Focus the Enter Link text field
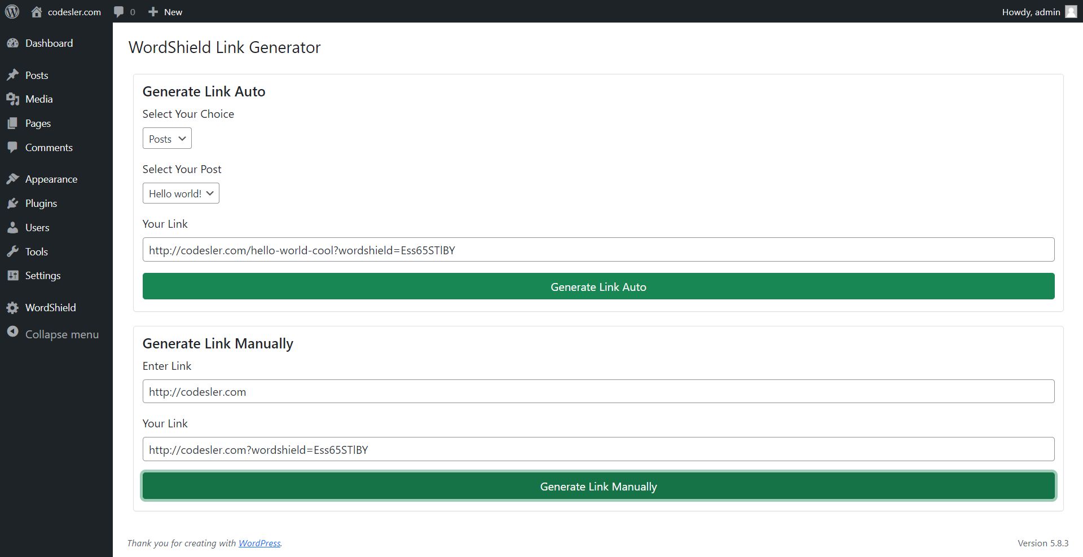This screenshot has height=557, width=1083. pyautogui.click(x=598, y=392)
